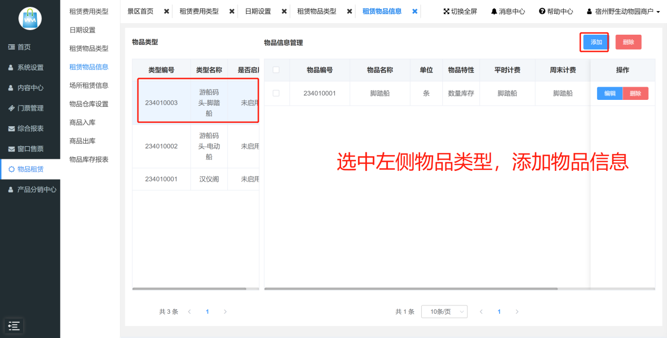Expand the 宿州野生动物园商户 user menu
This screenshot has height=338, width=667.
coord(623,12)
